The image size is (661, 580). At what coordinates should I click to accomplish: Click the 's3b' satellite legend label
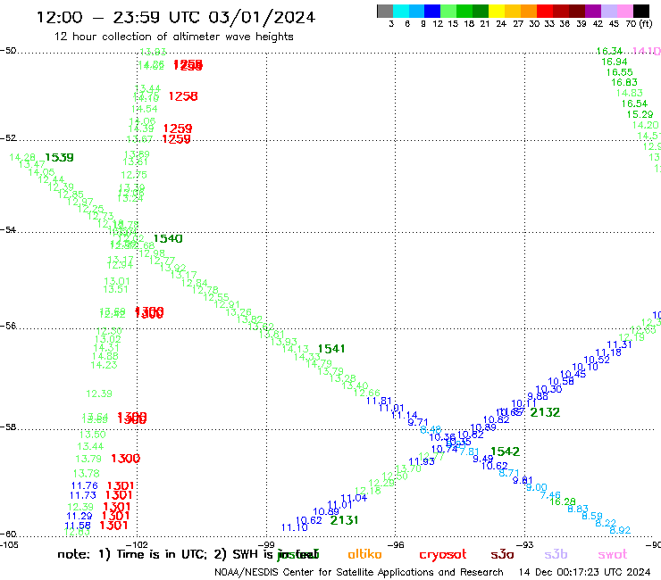556,554
